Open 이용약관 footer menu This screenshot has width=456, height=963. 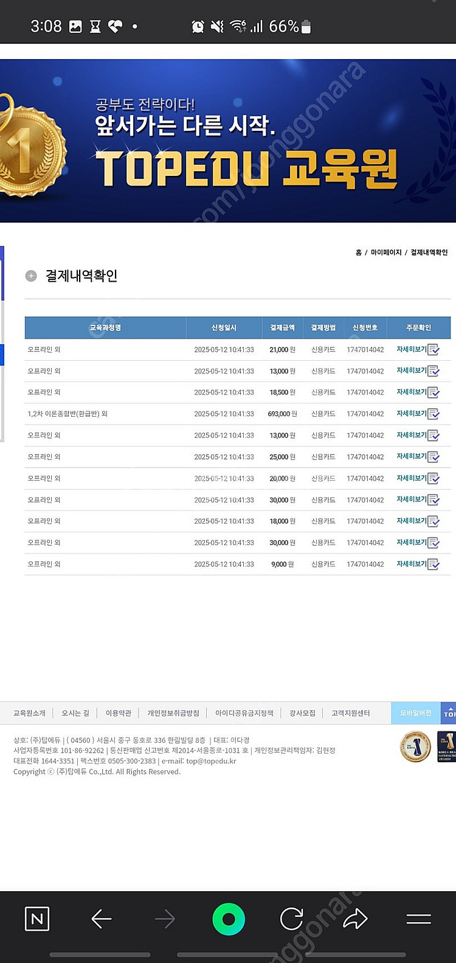click(119, 713)
